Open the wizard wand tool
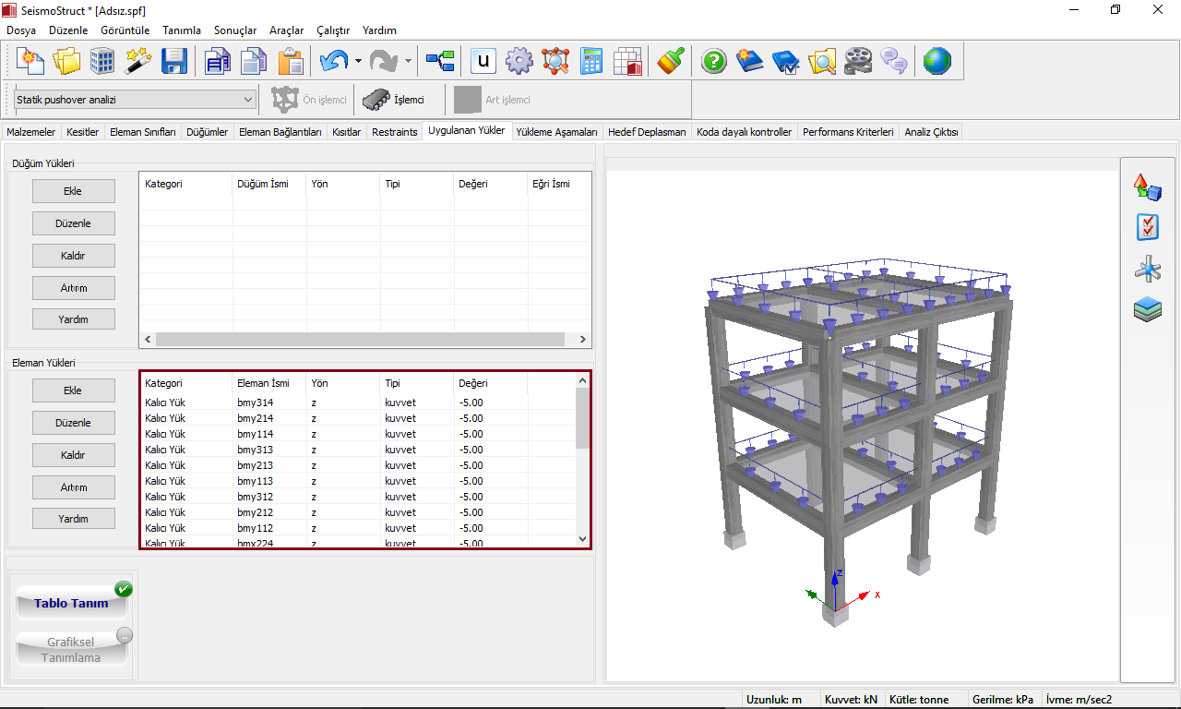Screen dimensions: 1181x709 (x=137, y=62)
